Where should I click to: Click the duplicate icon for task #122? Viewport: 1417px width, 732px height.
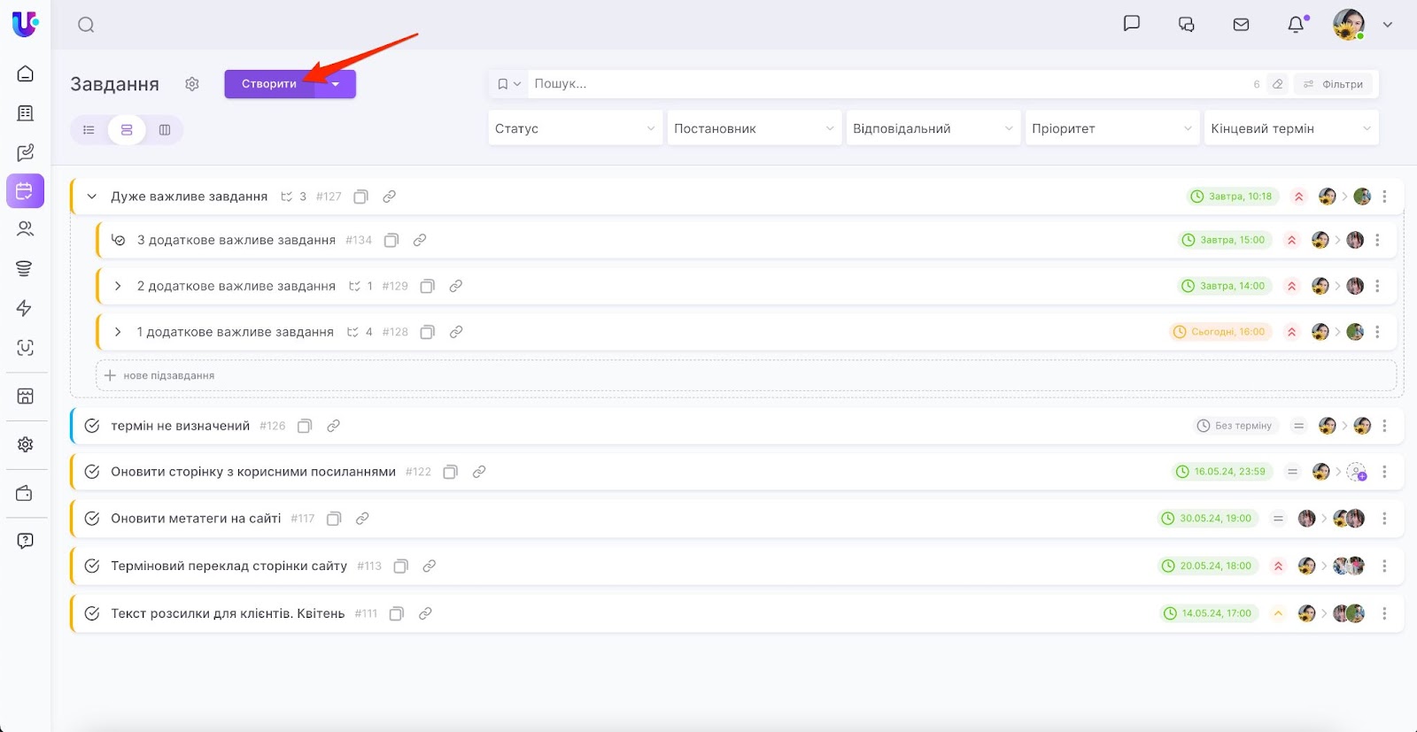[x=450, y=472]
